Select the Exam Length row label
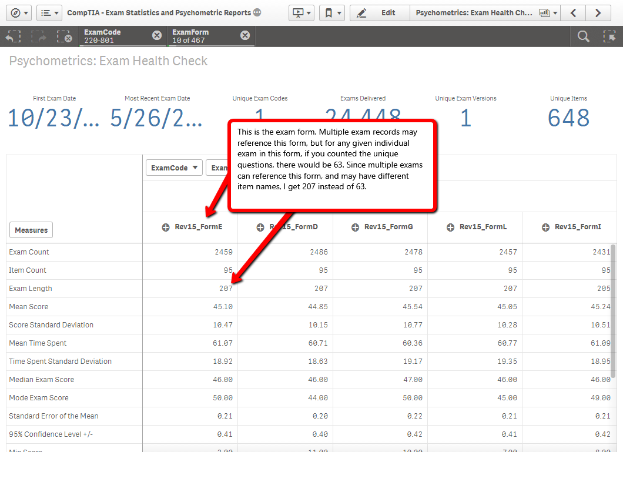This screenshot has width=623, height=492. [x=31, y=289]
